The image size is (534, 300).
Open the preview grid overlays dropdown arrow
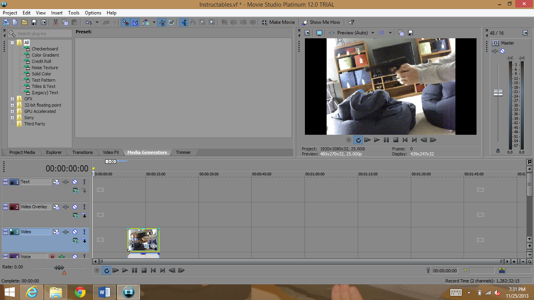tap(390, 33)
